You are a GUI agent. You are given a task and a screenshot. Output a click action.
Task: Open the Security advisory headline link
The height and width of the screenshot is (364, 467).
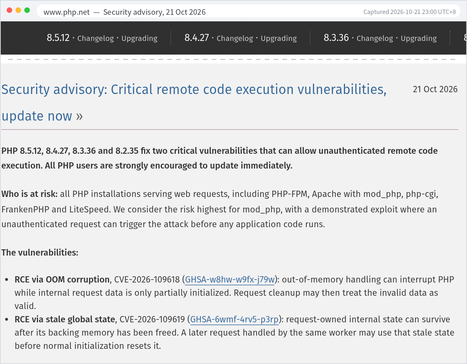click(x=194, y=103)
